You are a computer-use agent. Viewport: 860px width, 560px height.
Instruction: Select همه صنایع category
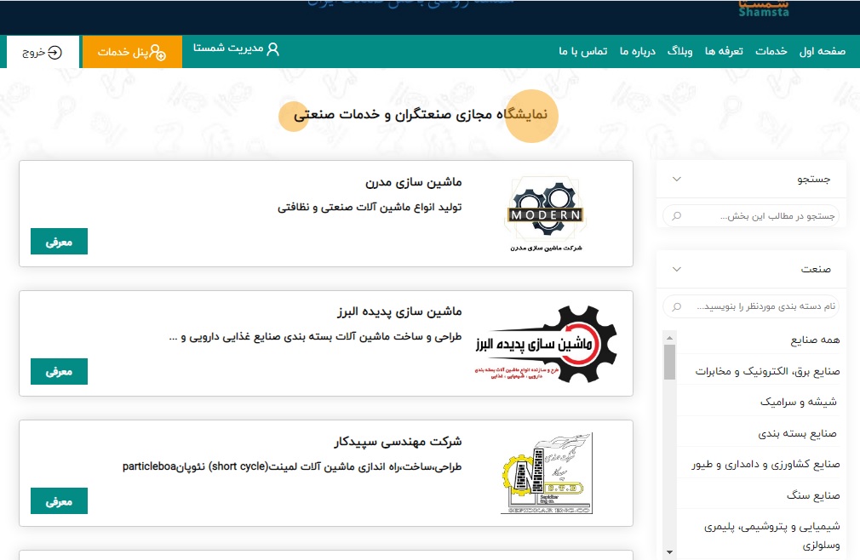815,340
